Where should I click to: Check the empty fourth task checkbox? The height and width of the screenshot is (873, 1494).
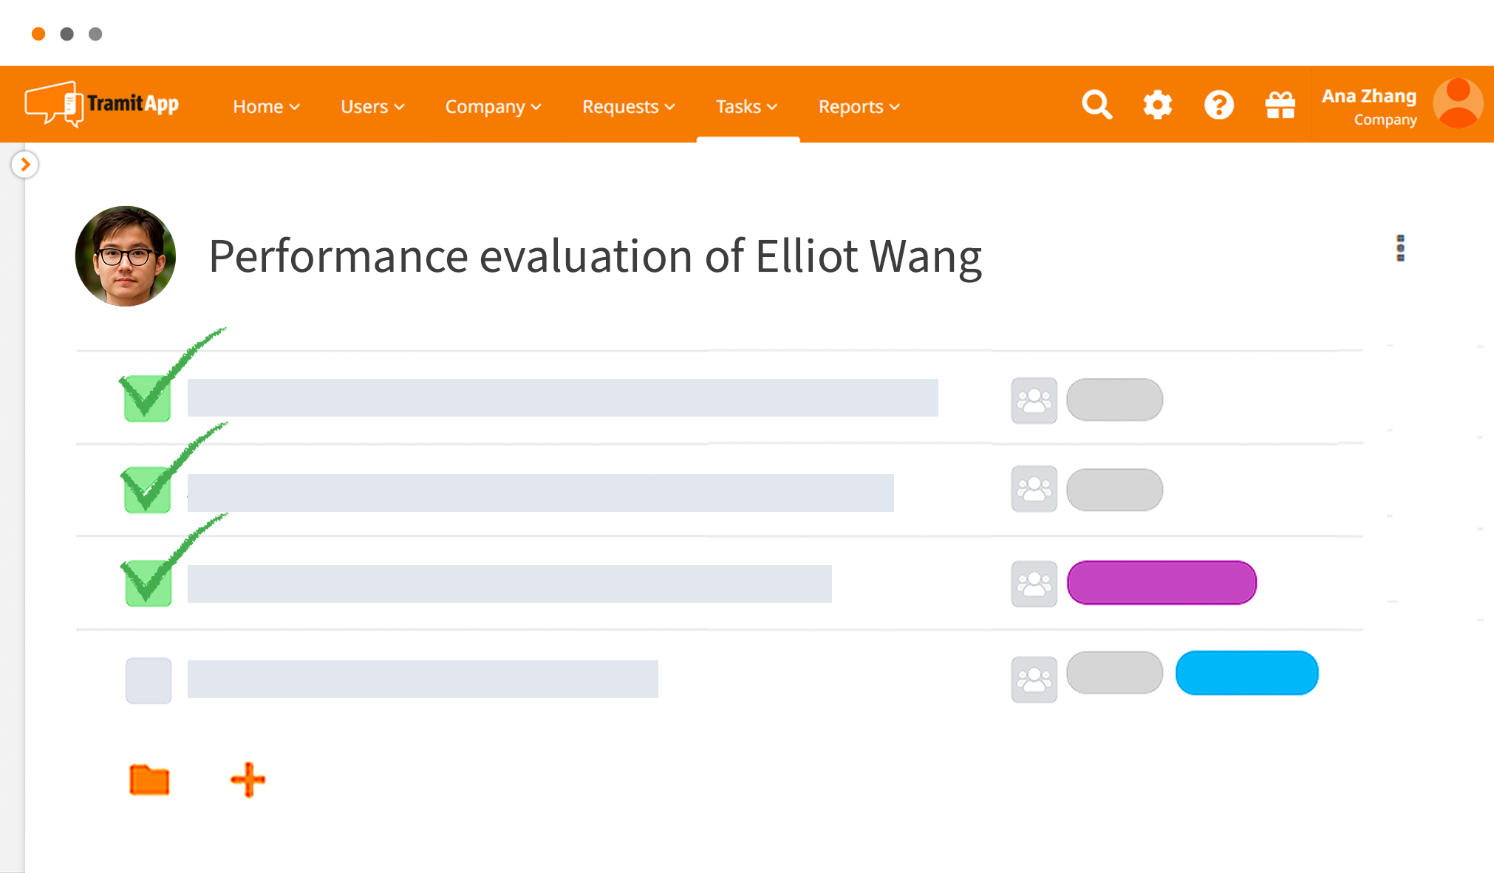coord(149,680)
